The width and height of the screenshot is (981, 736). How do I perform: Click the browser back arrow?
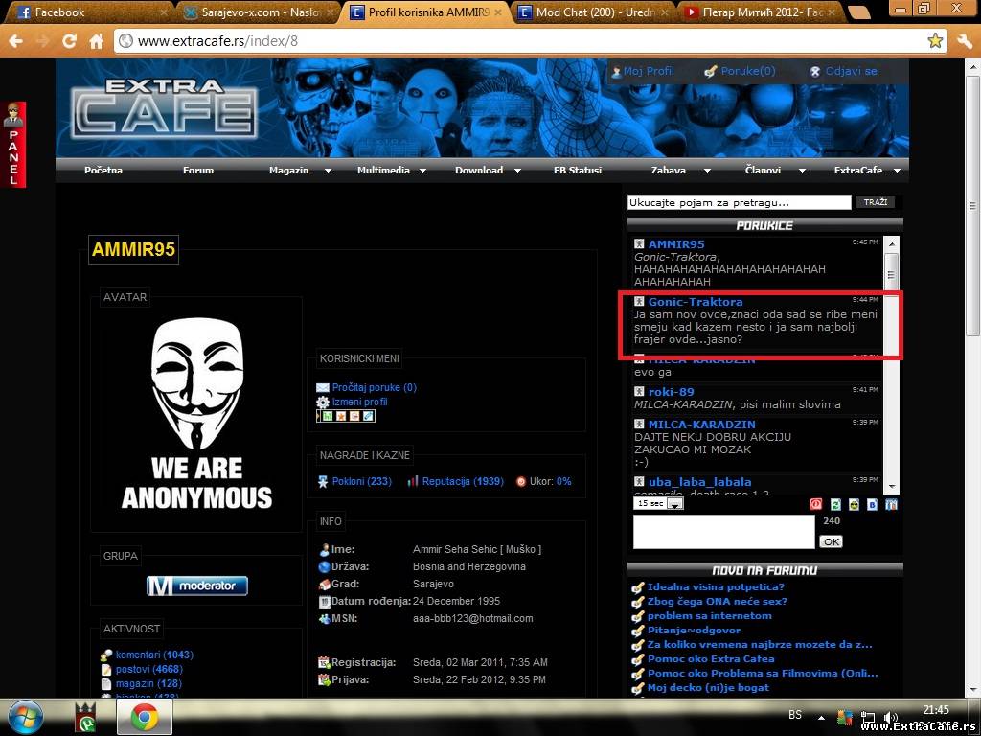tap(15, 41)
